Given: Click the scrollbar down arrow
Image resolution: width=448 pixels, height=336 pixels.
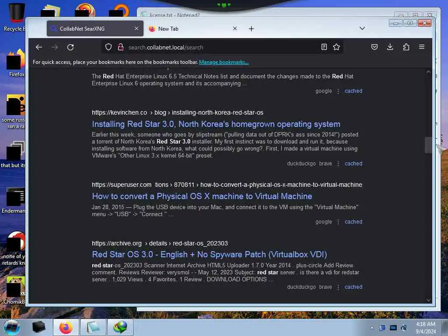Looking at the screenshot, I should (x=428, y=300).
